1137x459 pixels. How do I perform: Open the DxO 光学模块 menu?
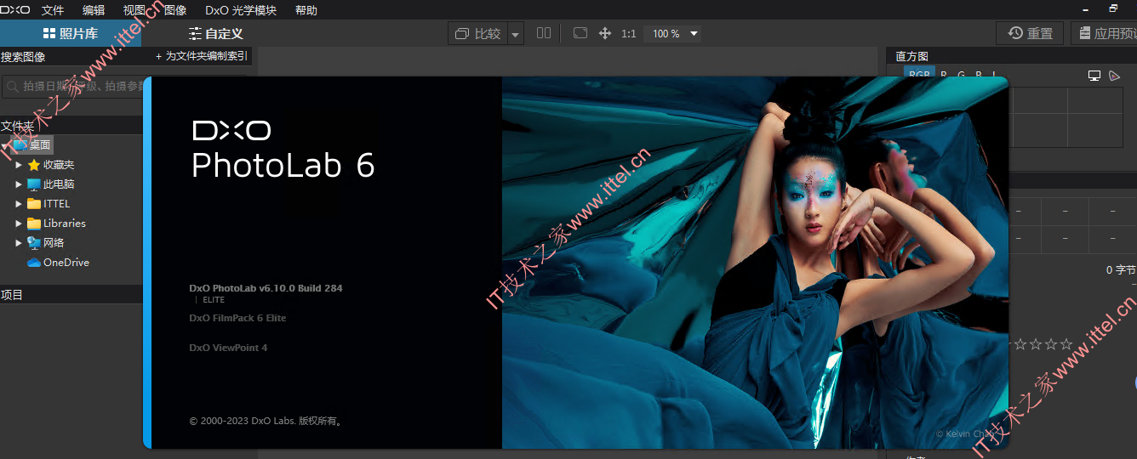241,10
